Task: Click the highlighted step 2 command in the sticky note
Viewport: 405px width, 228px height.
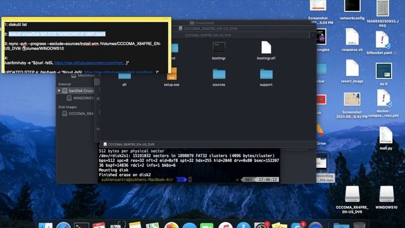Action: (57, 34)
